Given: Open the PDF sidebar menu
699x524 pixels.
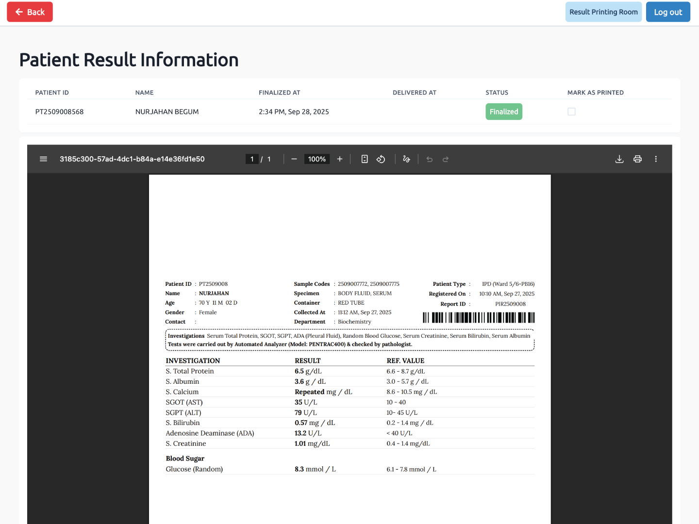Looking at the screenshot, I should (43, 159).
